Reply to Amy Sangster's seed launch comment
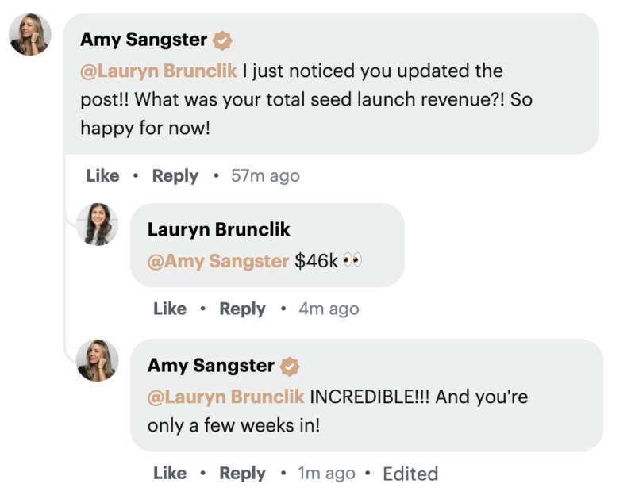This screenshot has height=499, width=635. point(175,176)
